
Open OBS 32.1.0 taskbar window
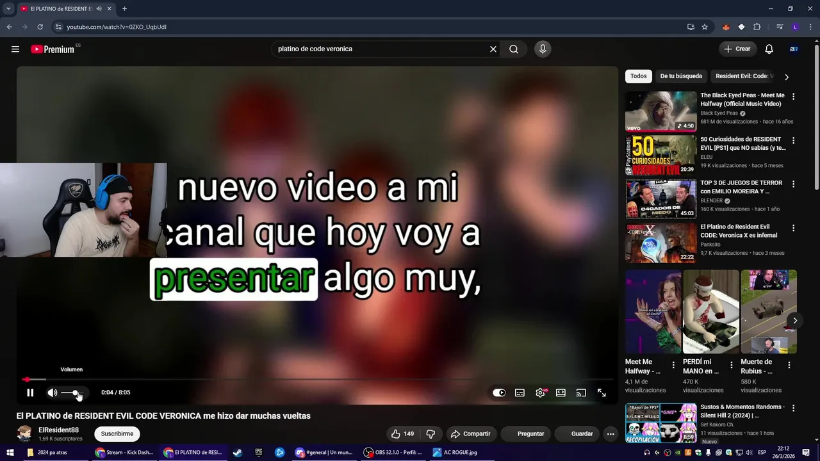tap(393, 452)
